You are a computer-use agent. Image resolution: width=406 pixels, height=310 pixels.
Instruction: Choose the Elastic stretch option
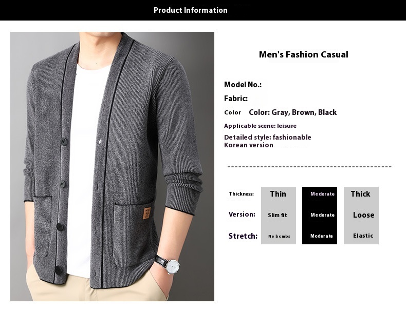(x=363, y=236)
